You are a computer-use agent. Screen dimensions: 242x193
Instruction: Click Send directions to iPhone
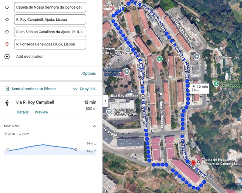[x=33, y=89]
